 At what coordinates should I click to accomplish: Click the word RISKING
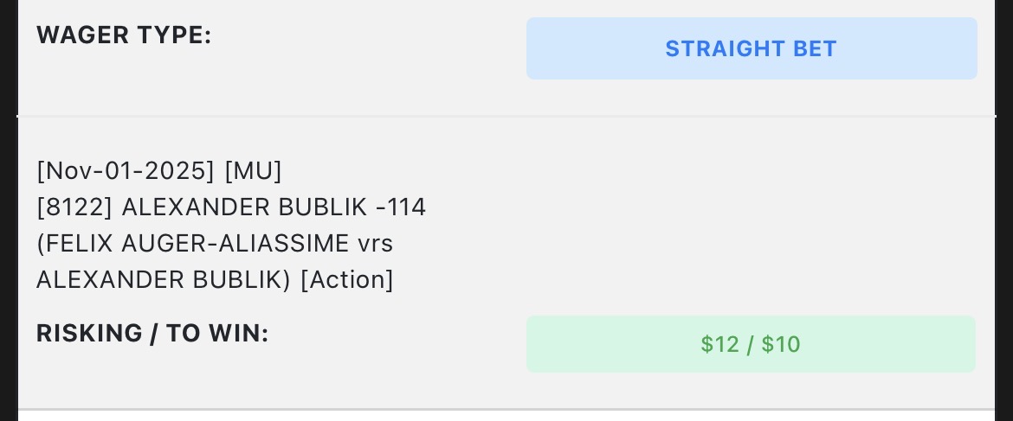[89, 333]
